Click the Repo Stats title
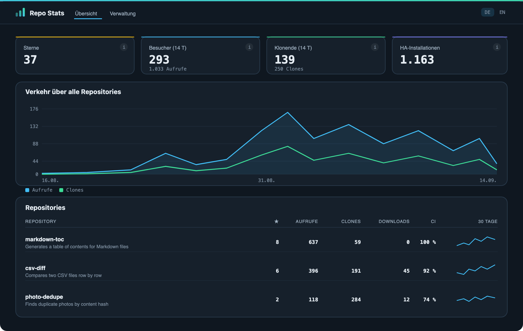 [47, 13]
